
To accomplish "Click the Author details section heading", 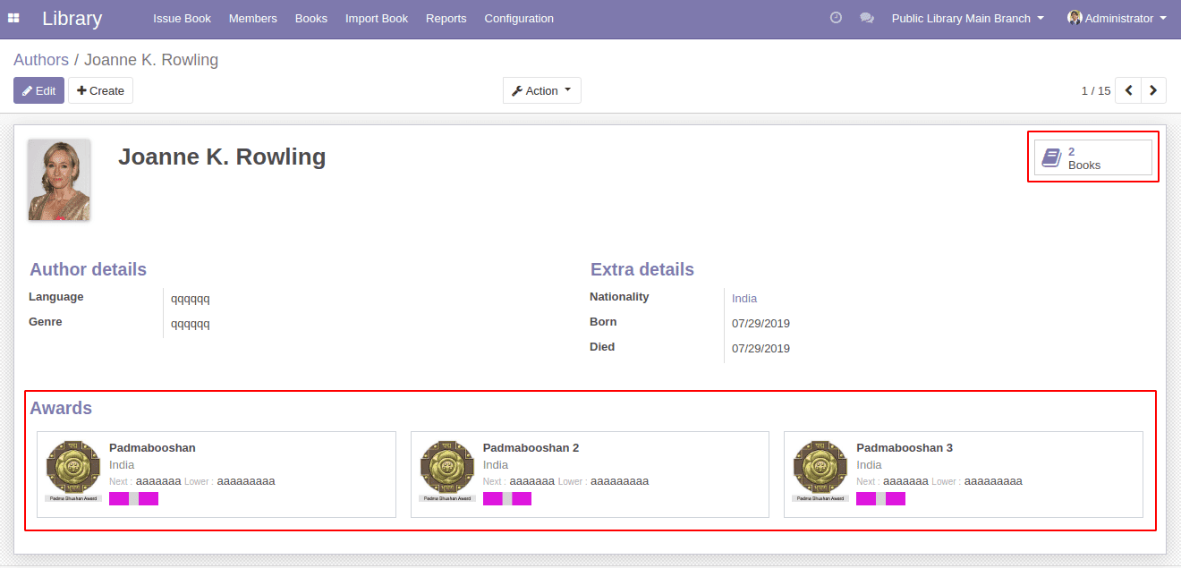I will pos(89,269).
